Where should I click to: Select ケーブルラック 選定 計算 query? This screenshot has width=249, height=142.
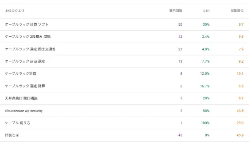pyautogui.click(x=124, y=86)
